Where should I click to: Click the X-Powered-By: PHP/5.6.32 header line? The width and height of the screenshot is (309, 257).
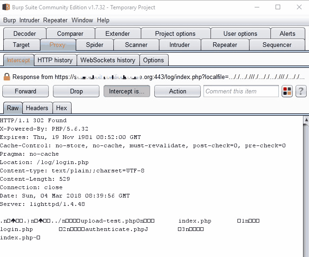(x=44, y=129)
